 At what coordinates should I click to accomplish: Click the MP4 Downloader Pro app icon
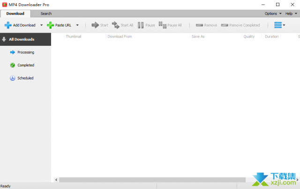click(x=5, y=5)
